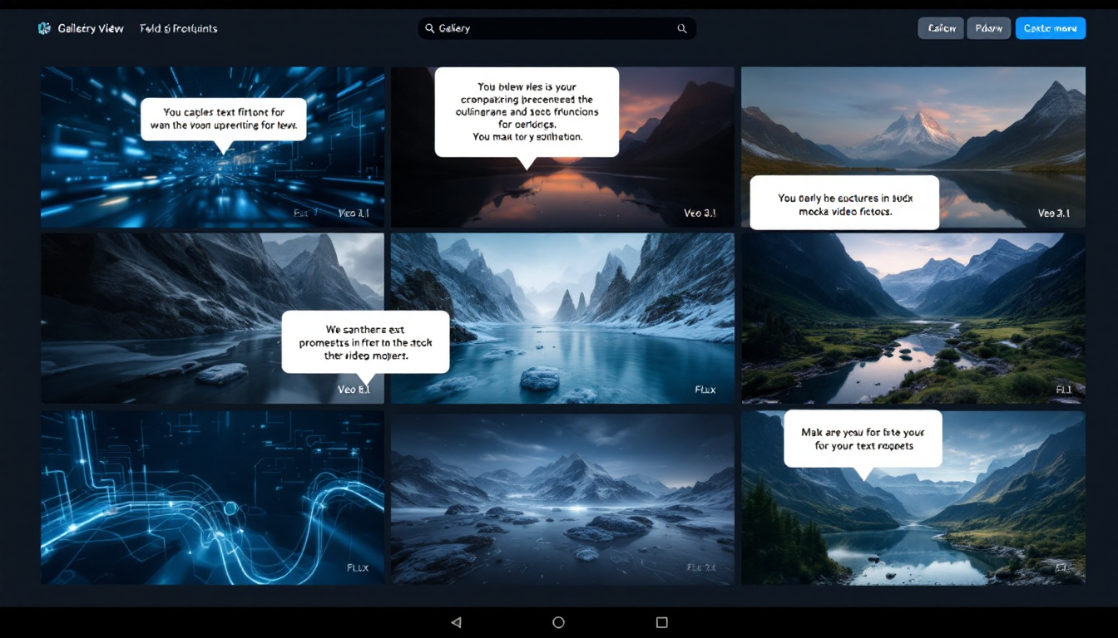
Task: Select the Veo 3.1 badge on the mountain lake image
Action: [x=1052, y=213]
